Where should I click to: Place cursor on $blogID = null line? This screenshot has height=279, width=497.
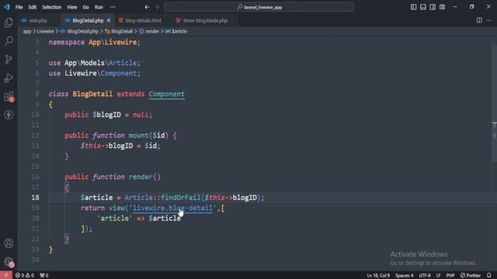(x=109, y=115)
